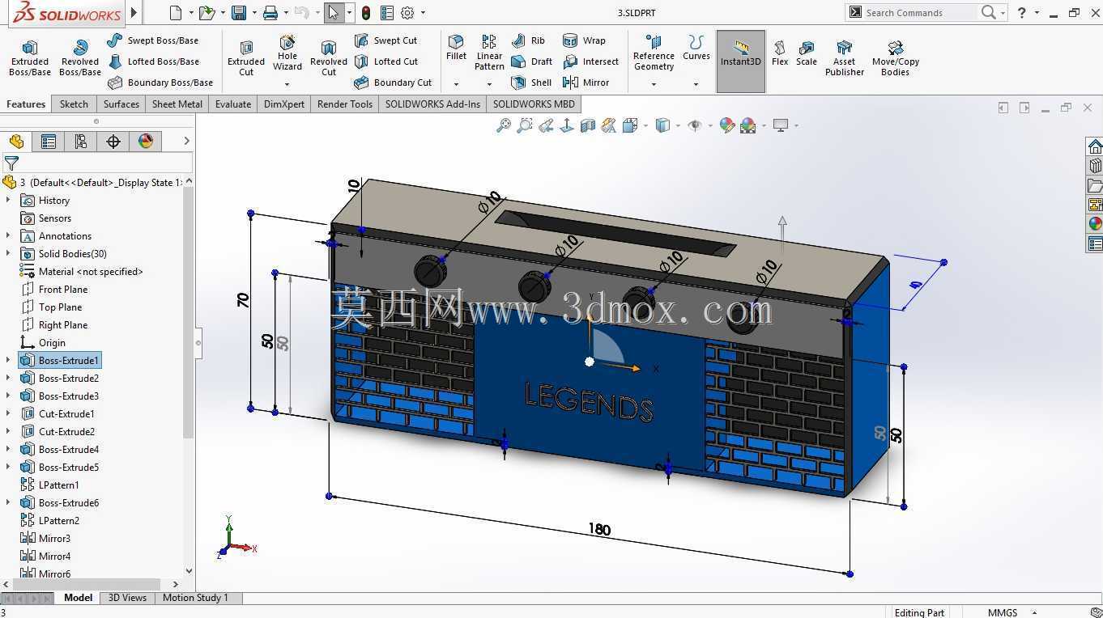Click the Search Commands input field
Image resolution: width=1103 pixels, height=618 pixels.
pyautogui.click(x=920, y=13)
